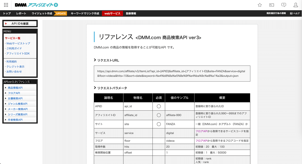
Task: Open the apps grid icon top-left
Action: 5,5
